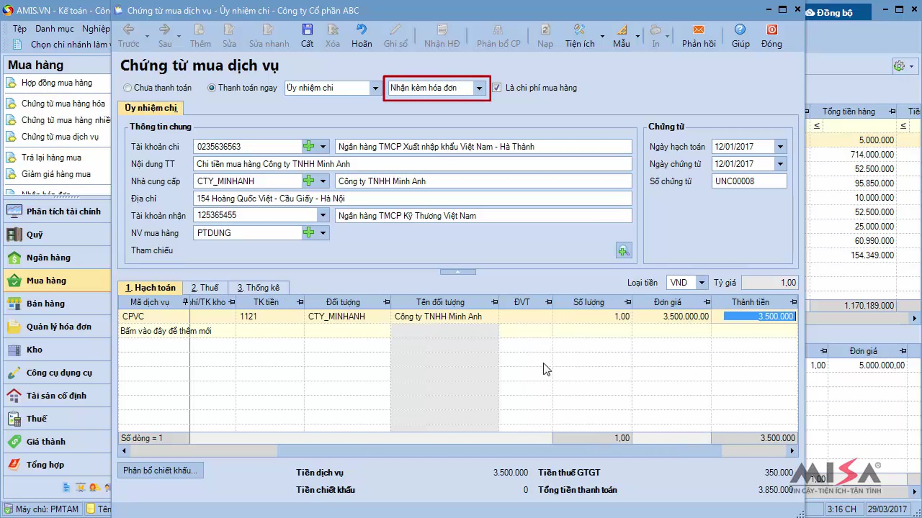Click the In (print) toolbar icon
This screenshot has width=922, height=518.
(655, 30)
